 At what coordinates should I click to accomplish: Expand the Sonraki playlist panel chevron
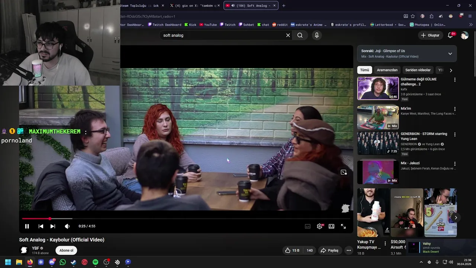point(450,54)
